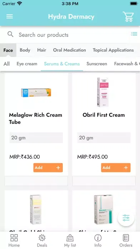Show Sunscreen subcategory products
Viewport: 140px width, 249px height.
97,64
